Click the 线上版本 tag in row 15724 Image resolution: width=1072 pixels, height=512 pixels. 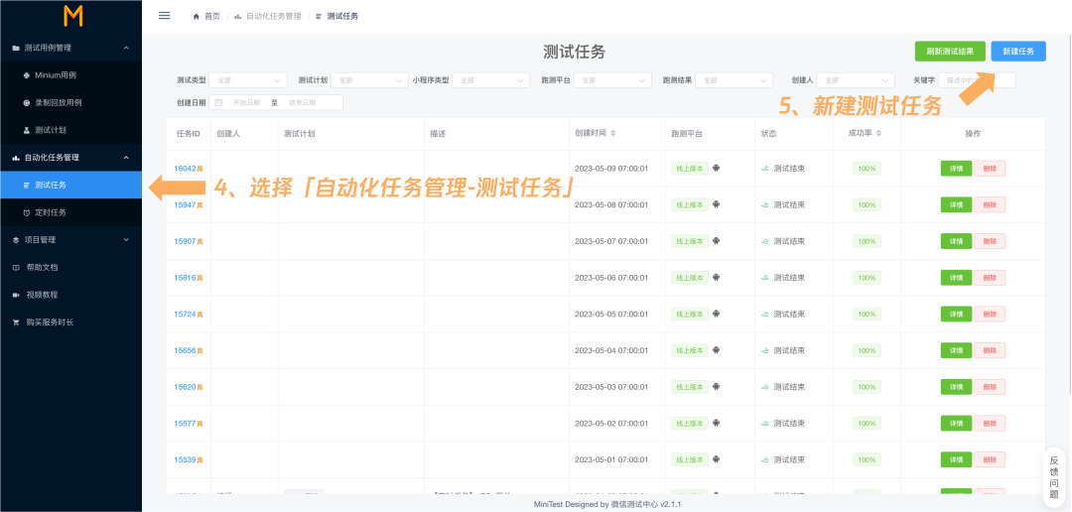(690, 315)
